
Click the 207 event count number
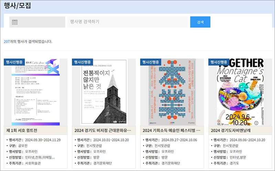(7, 42)
